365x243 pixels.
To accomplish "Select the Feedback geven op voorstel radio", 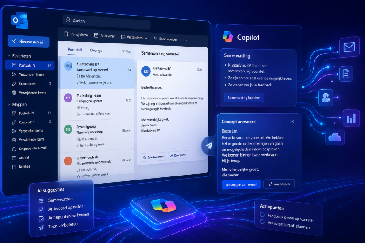I will click(x=263, y=214).
